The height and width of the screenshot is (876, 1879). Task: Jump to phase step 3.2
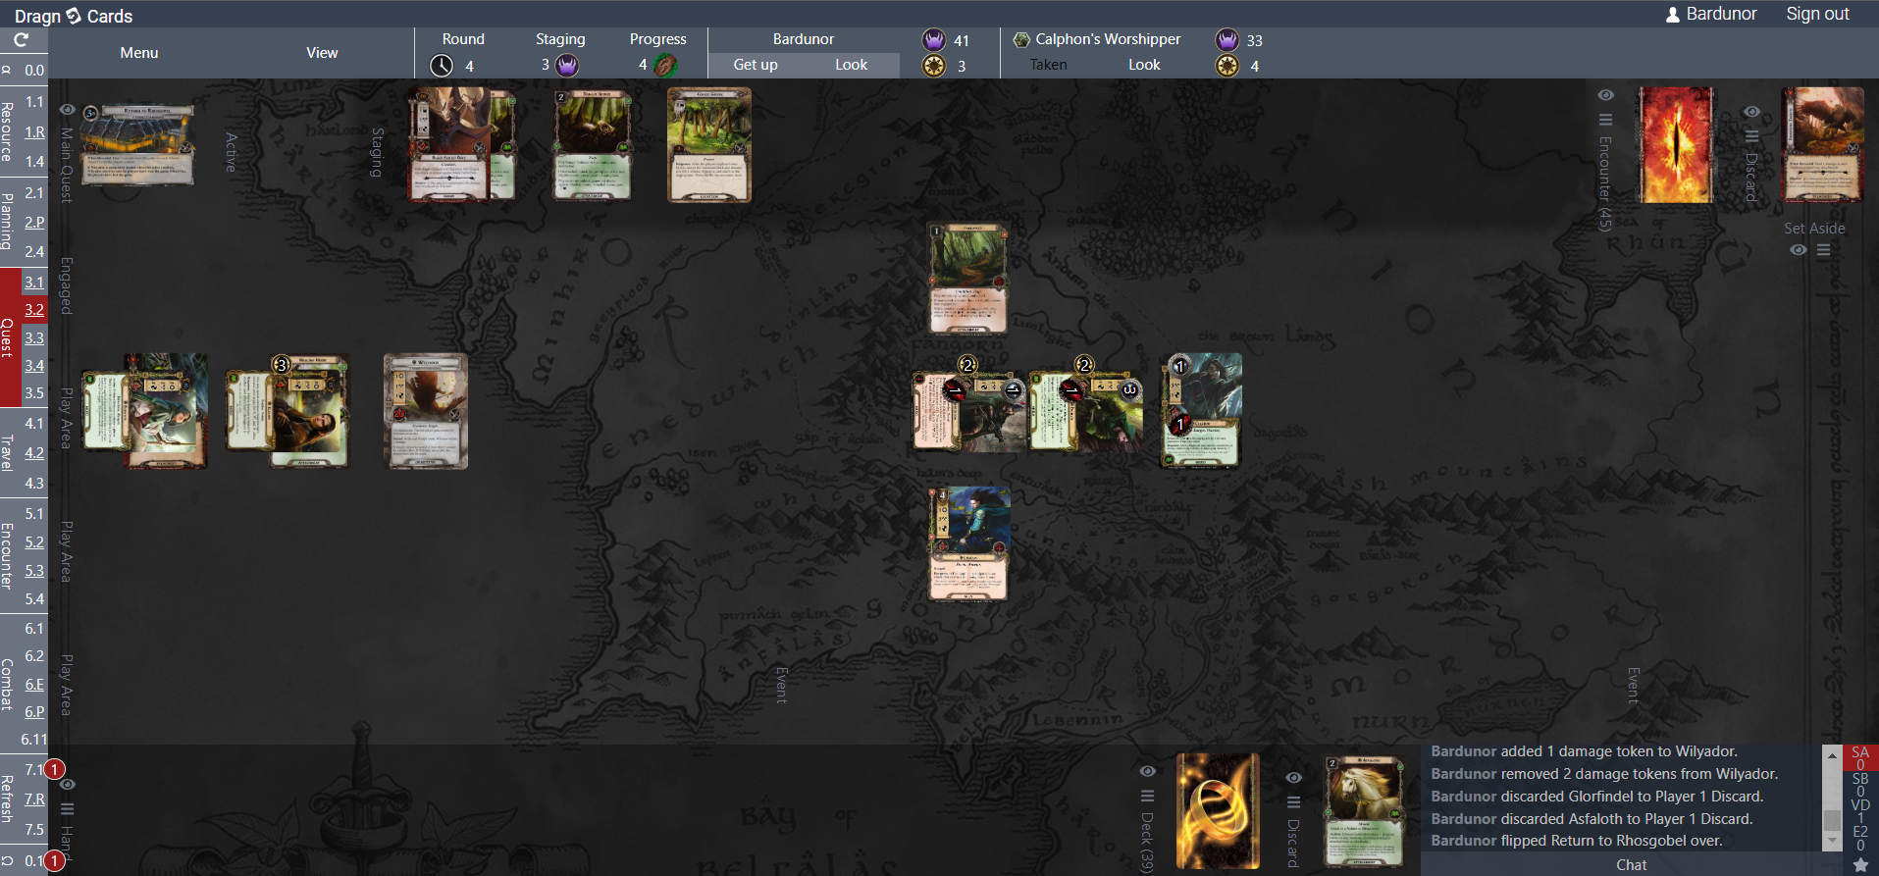(34, 310)
